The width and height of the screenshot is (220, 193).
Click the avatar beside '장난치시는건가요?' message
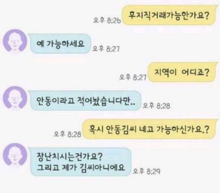click(x=15, y=155)
